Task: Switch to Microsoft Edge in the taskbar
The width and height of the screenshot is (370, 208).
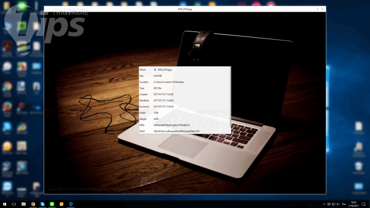Action: [x=71, y=204]
